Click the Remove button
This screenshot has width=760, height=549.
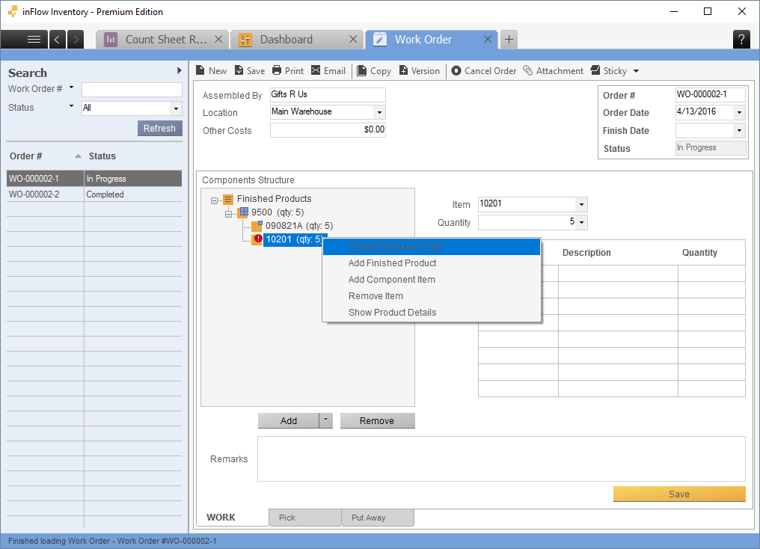pyautogui.click(x=377, y=420)
